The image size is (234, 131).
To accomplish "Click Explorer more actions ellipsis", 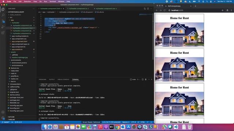I will pos(34,9).
